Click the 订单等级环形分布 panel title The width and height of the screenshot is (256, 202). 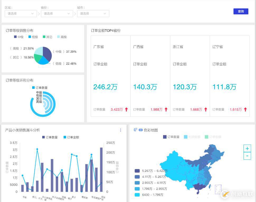pos(20,80)
